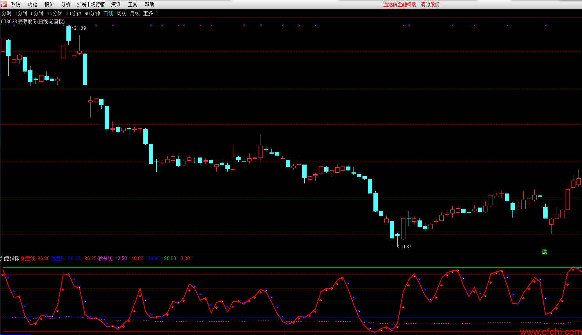This screenshot has width=582, height=335.
Task: Open the 报价 menu
Action: (x=49, y=5)
